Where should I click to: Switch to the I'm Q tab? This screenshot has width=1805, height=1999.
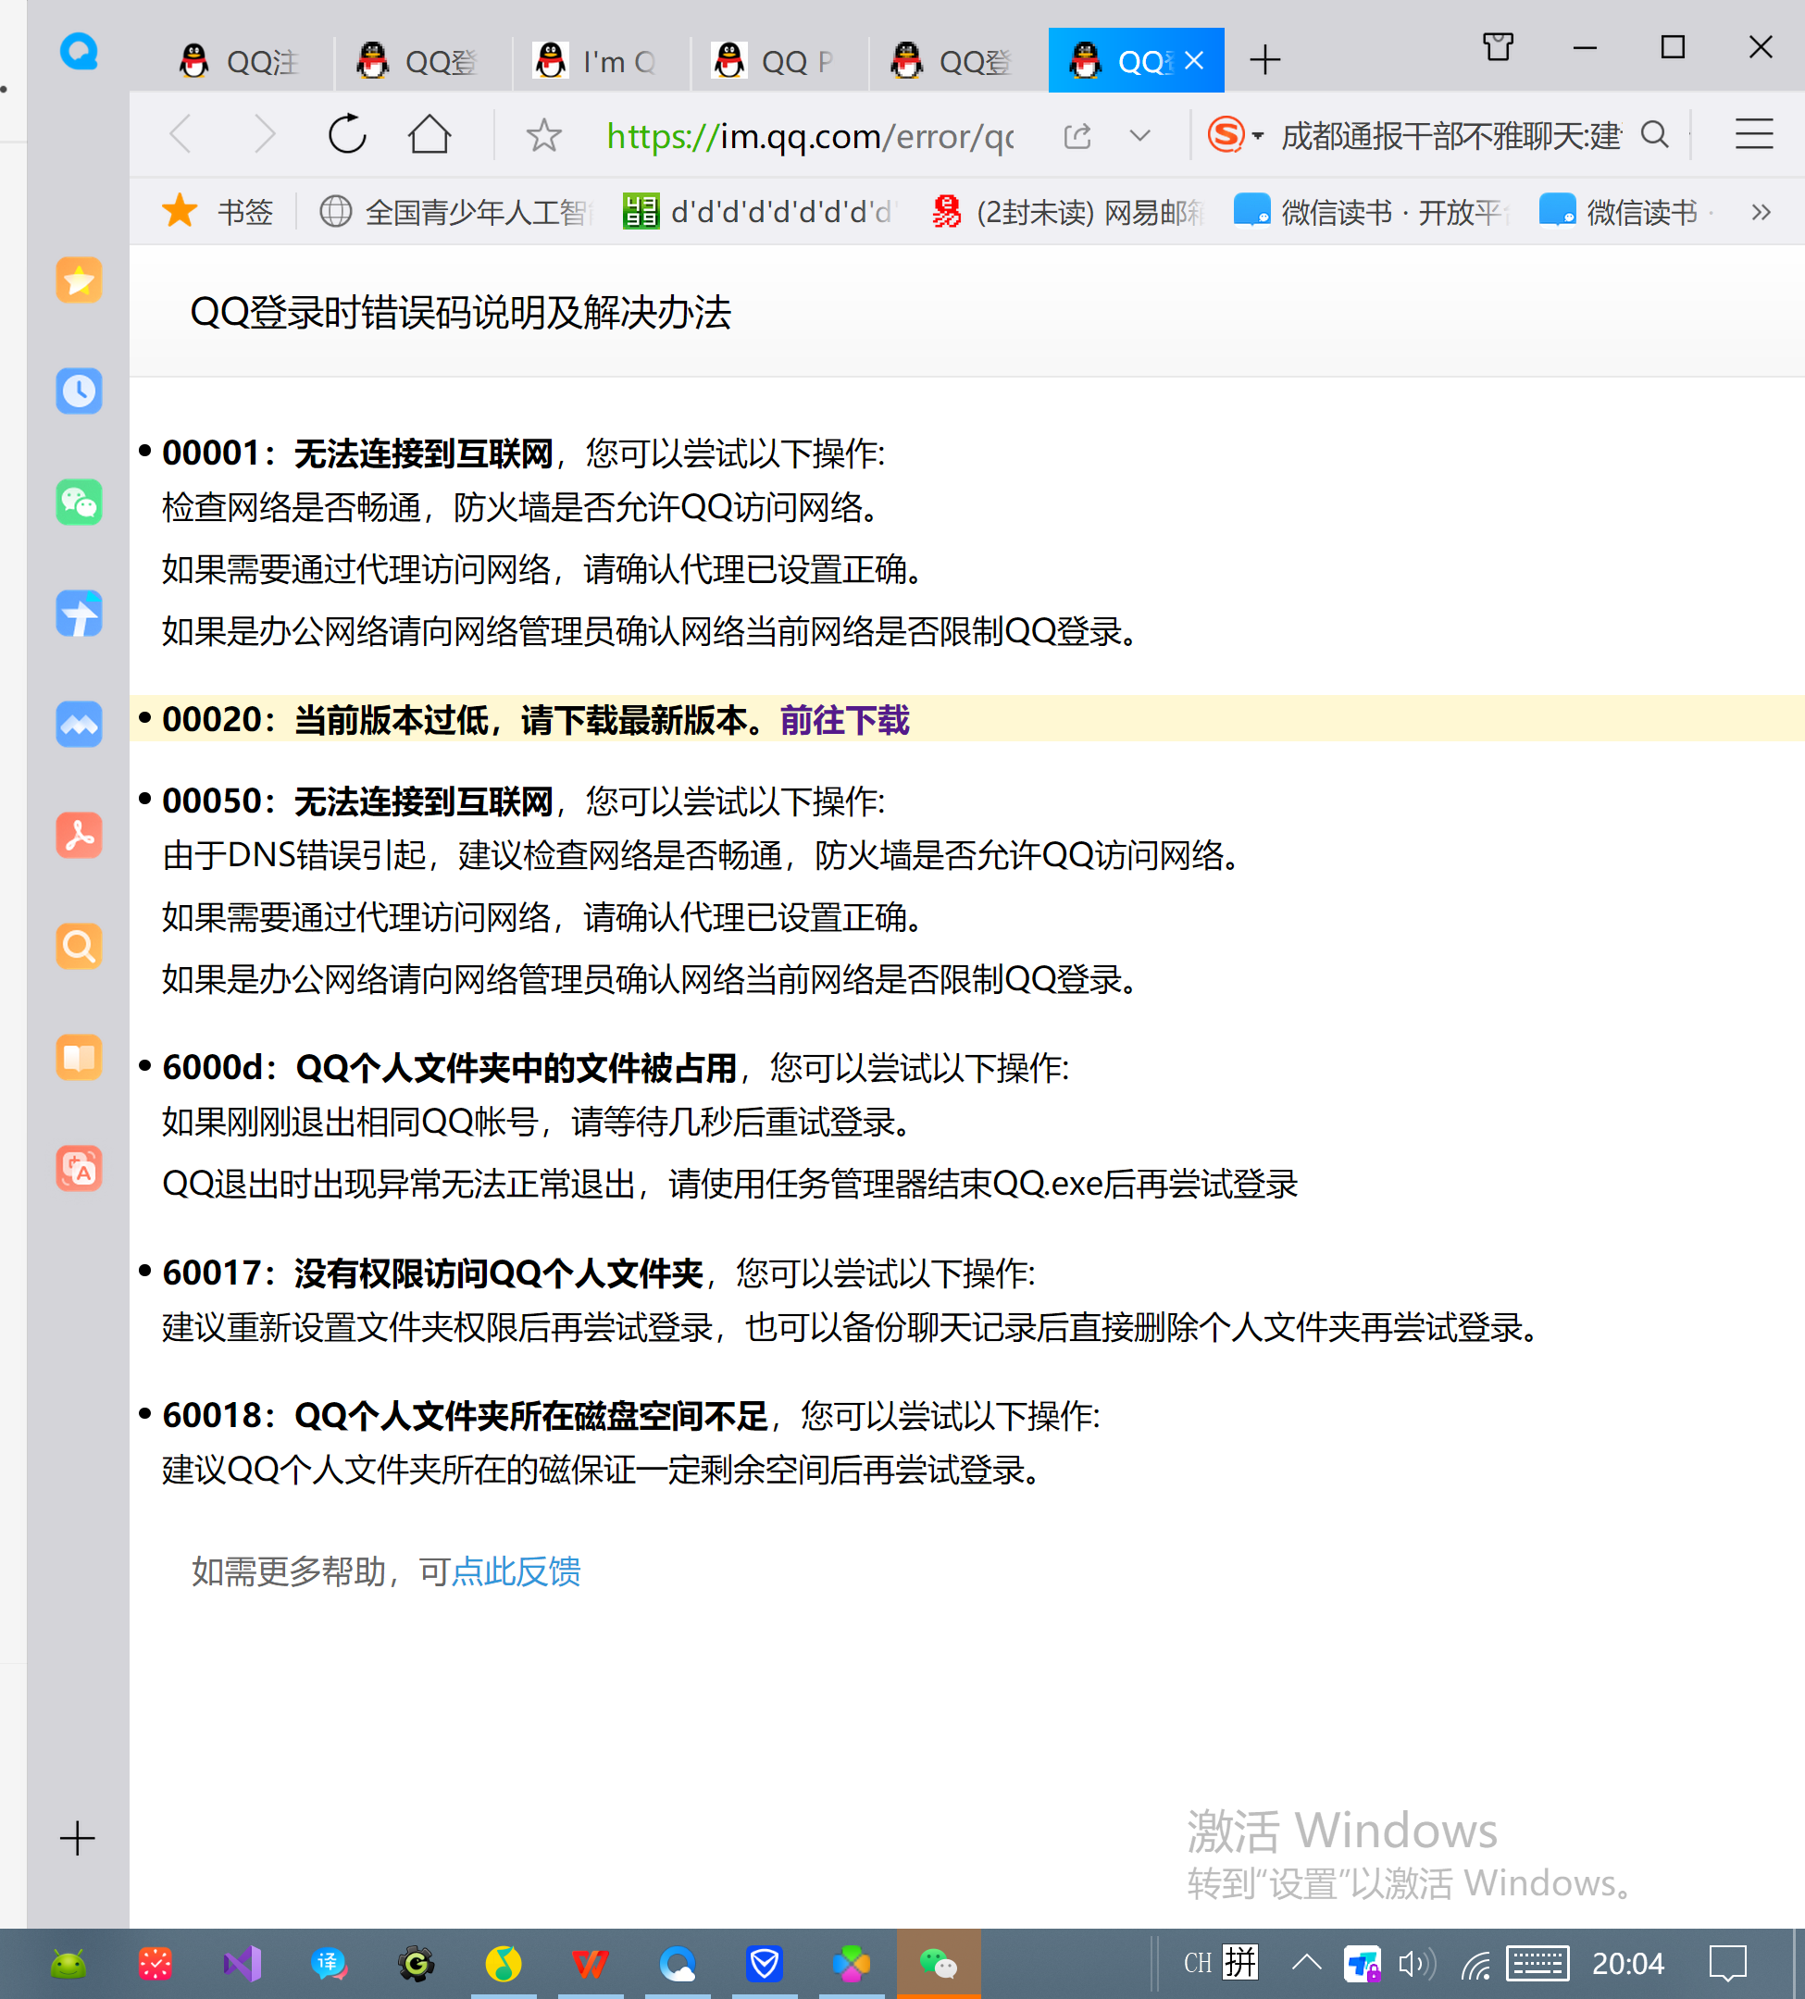(601, 61)
